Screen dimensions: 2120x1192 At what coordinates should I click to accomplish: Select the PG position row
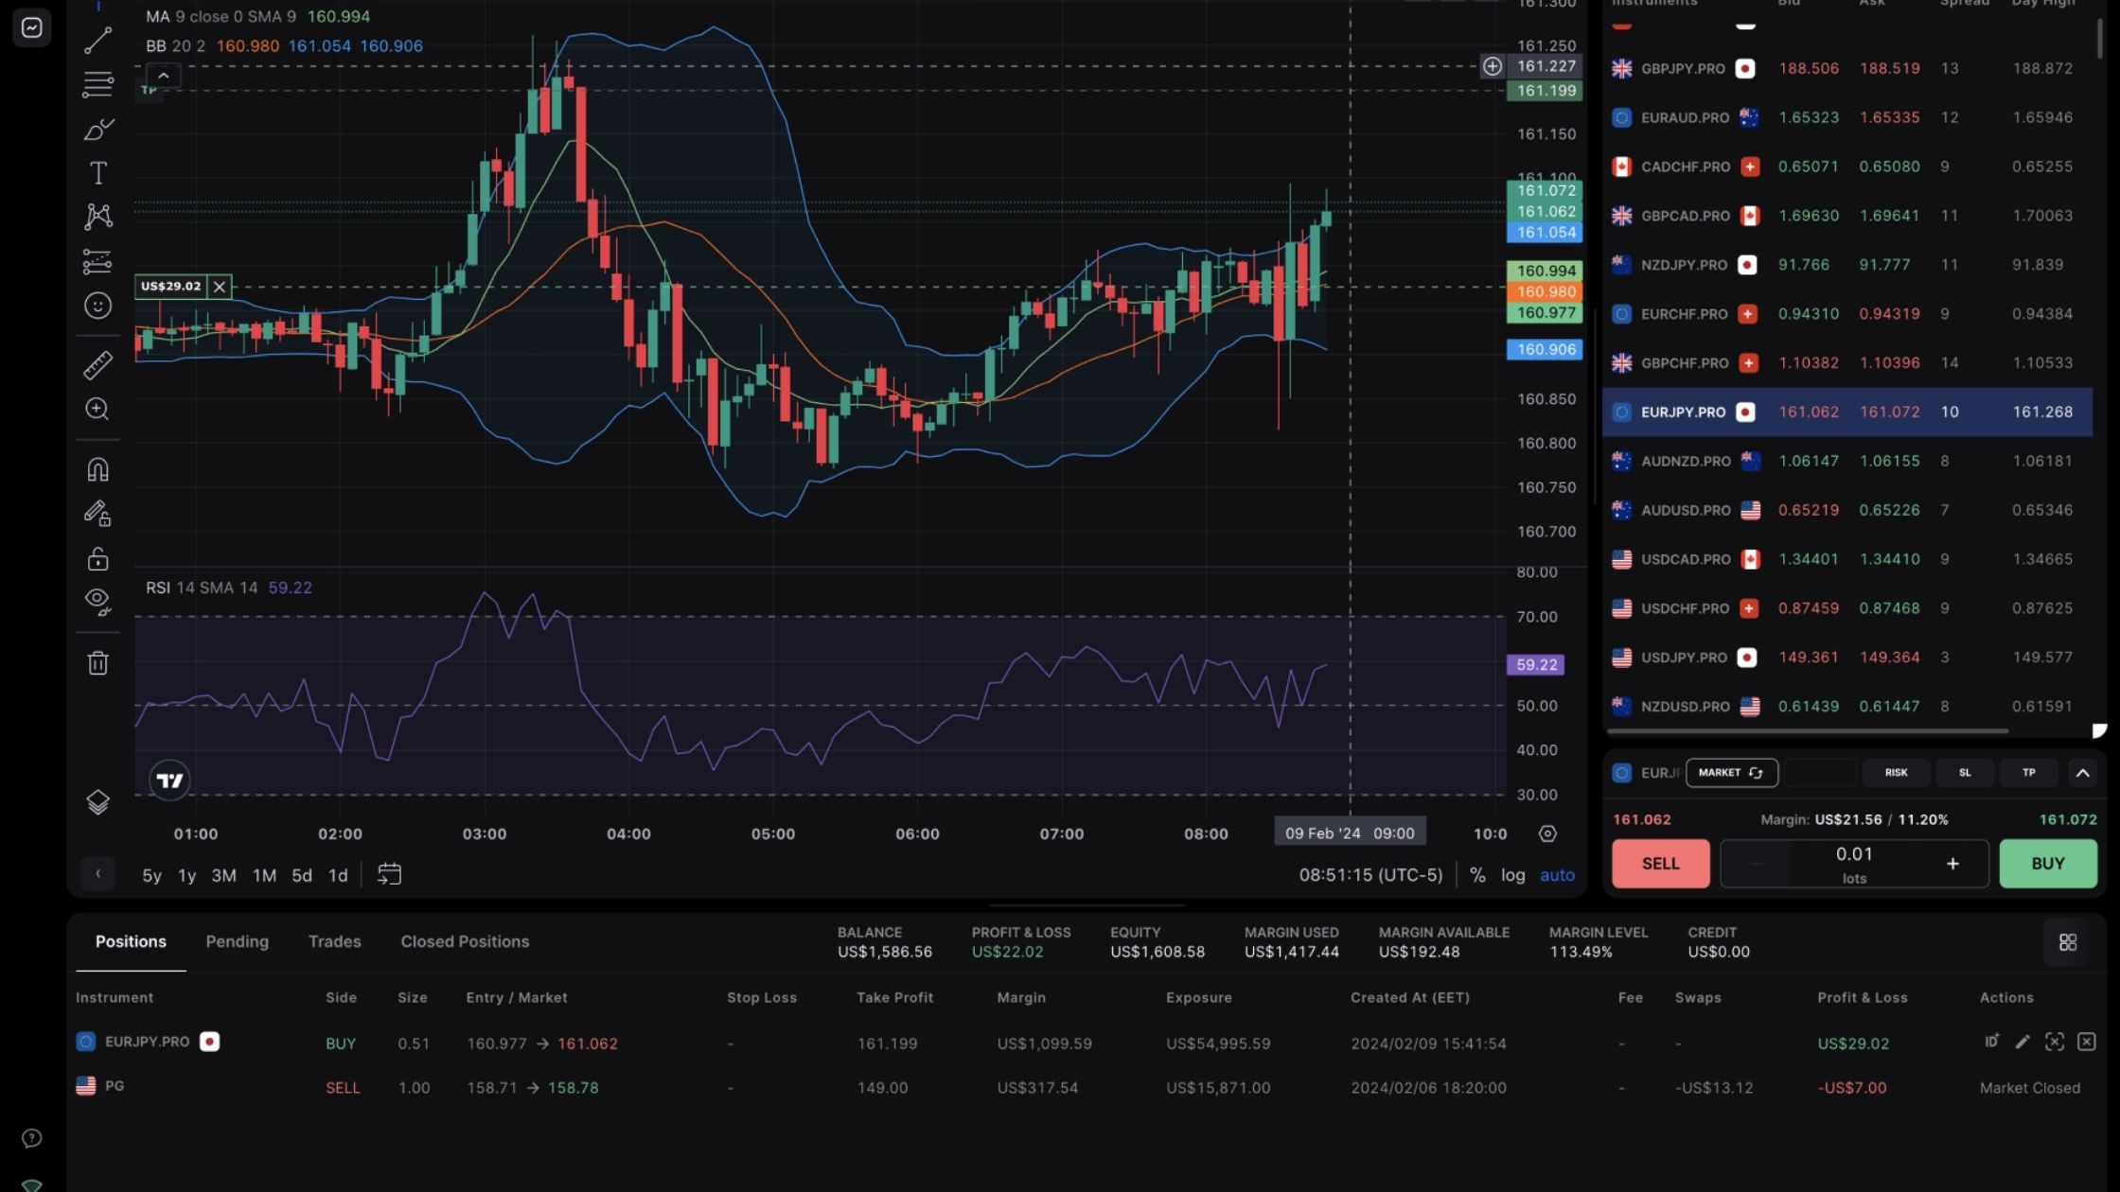click(x=1086, y=1087)
